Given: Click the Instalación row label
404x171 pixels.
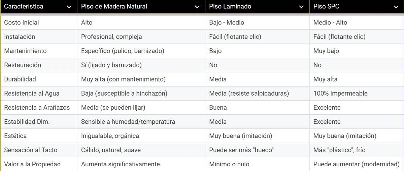Looking at the screenshot, I should pyautogui.click(x=20, y=37).
